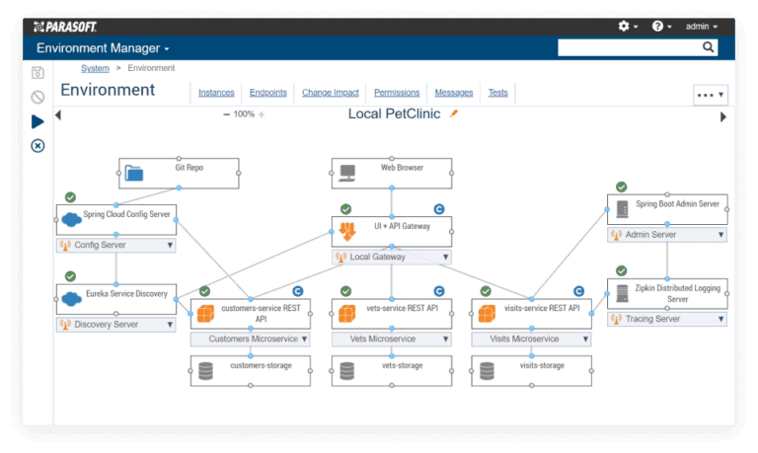Viewport: 758px width, 453px height.
Task: Click green check status above vets-service REST API
Action: coord(345,291)
